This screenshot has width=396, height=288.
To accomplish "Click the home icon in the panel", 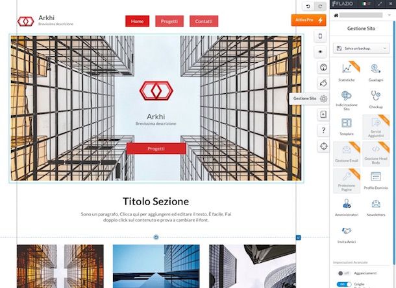I will point(336,16).
